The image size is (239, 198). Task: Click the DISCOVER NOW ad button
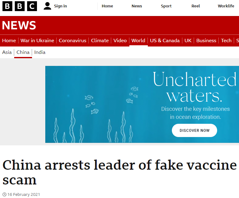[194, 130]
